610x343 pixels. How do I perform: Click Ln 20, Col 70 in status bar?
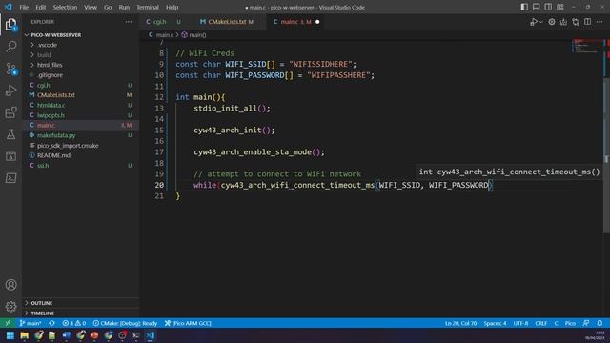[x=460, y=323]
